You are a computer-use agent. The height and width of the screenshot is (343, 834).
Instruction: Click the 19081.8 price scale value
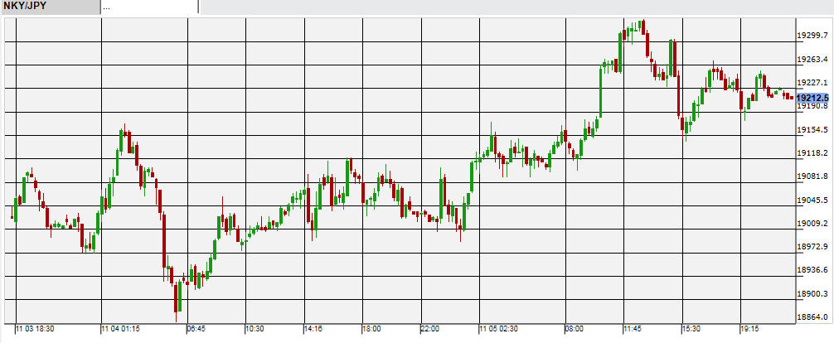(812, 176)
